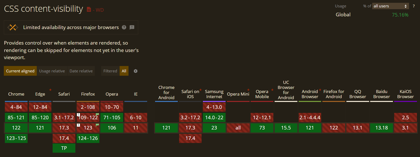Click the Safari TP support cell
This screenshot has height=157, width=420.
(64, 148)
